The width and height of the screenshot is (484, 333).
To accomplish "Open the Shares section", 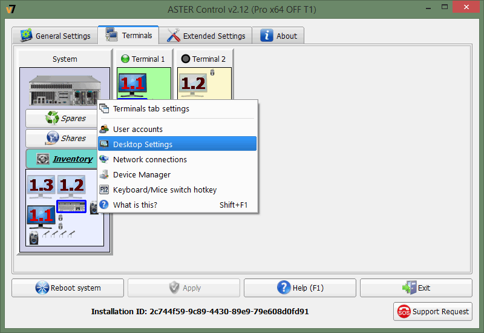I will [x=62, y=138].
